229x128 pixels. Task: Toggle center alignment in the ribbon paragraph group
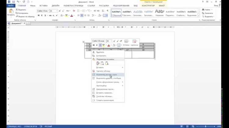click(x=82, y=16)
